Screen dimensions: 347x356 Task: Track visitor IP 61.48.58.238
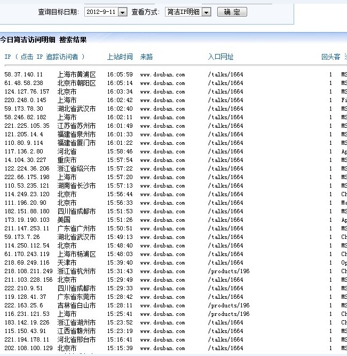click(23, 83)
